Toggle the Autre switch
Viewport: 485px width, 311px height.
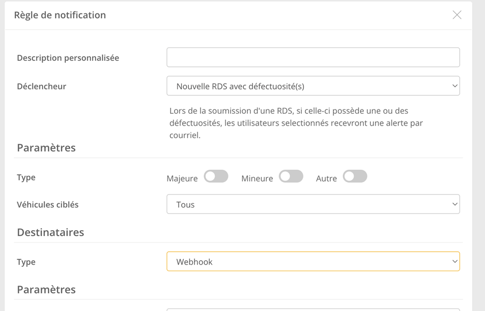[x=355, y=177]
